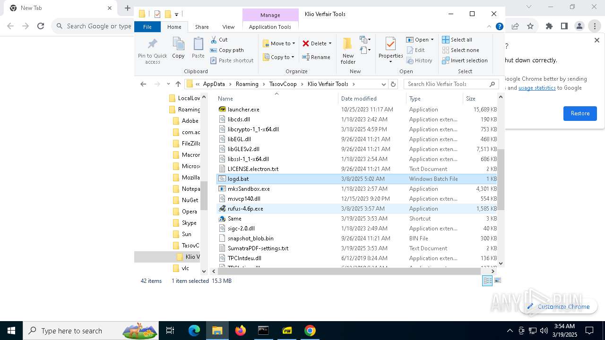Select the FileZilla folder in tree
Screen dimensions: 605x340
(x=186, y=144)
